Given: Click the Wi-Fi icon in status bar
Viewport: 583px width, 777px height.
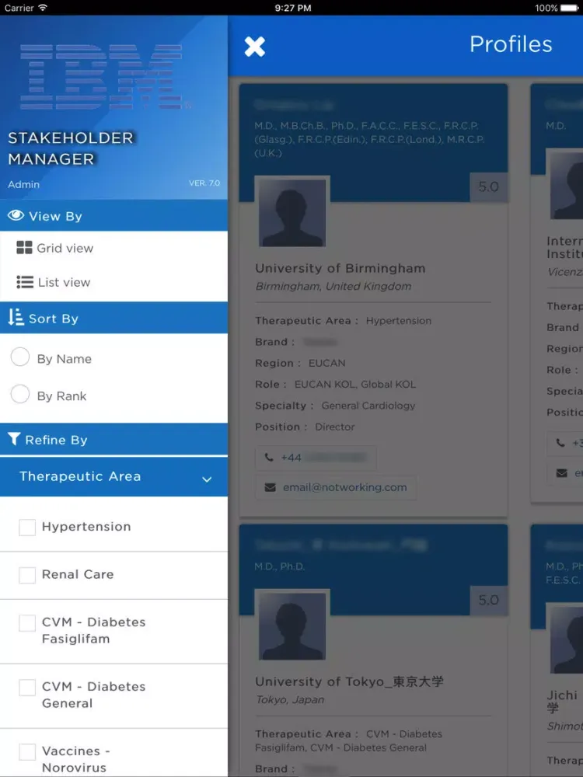Looking at the screenshot, I should coord(43,8).
